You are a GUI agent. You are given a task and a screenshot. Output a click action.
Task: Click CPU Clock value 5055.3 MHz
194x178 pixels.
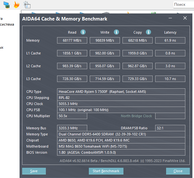pos(121,104)
